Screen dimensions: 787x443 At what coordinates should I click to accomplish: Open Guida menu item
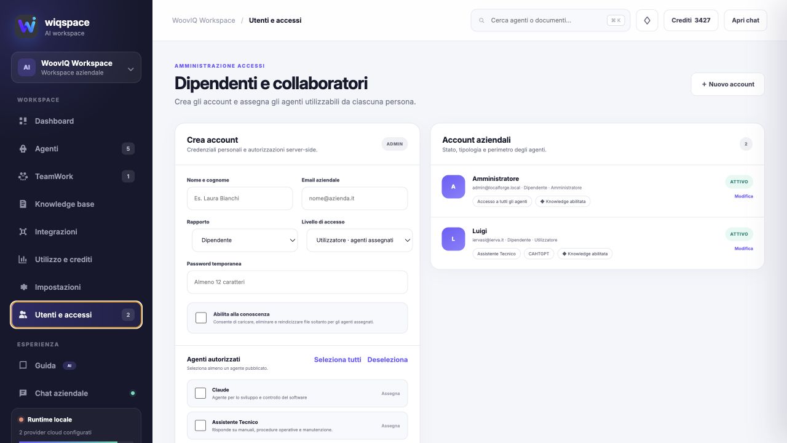tap(76, 365)
